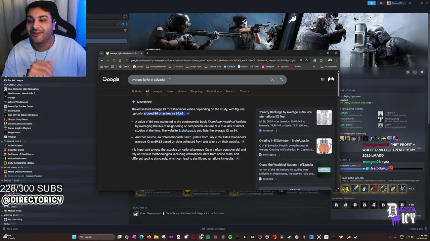The image size is (430, 241).
Task: Open the Netflix bookmark
Action: [x=296, y=67]
